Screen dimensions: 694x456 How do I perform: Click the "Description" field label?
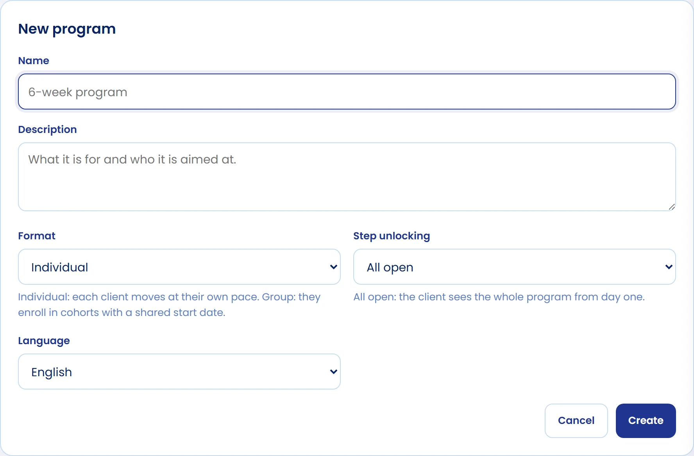tap(47, 129)
